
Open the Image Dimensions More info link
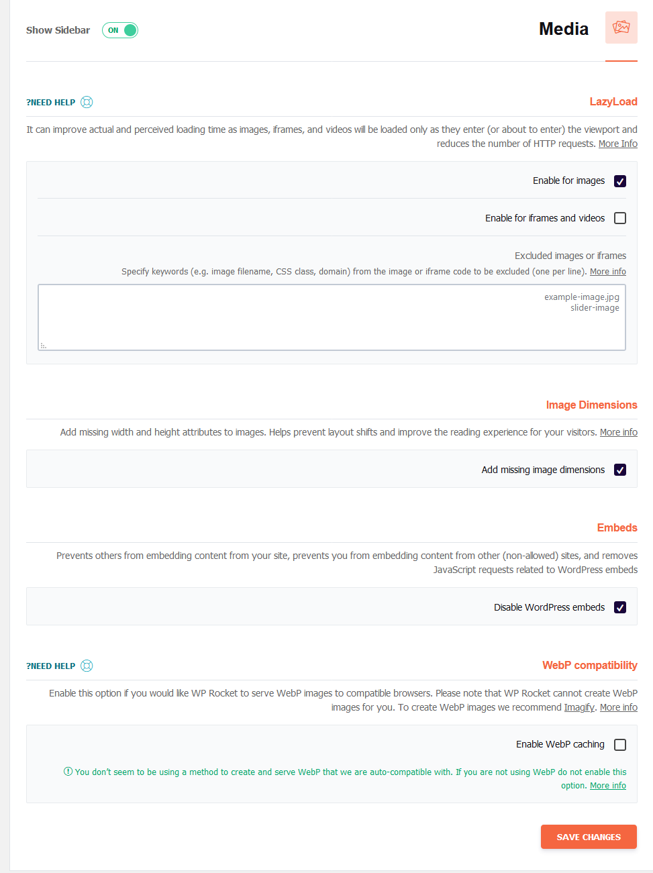coord(619,432)
